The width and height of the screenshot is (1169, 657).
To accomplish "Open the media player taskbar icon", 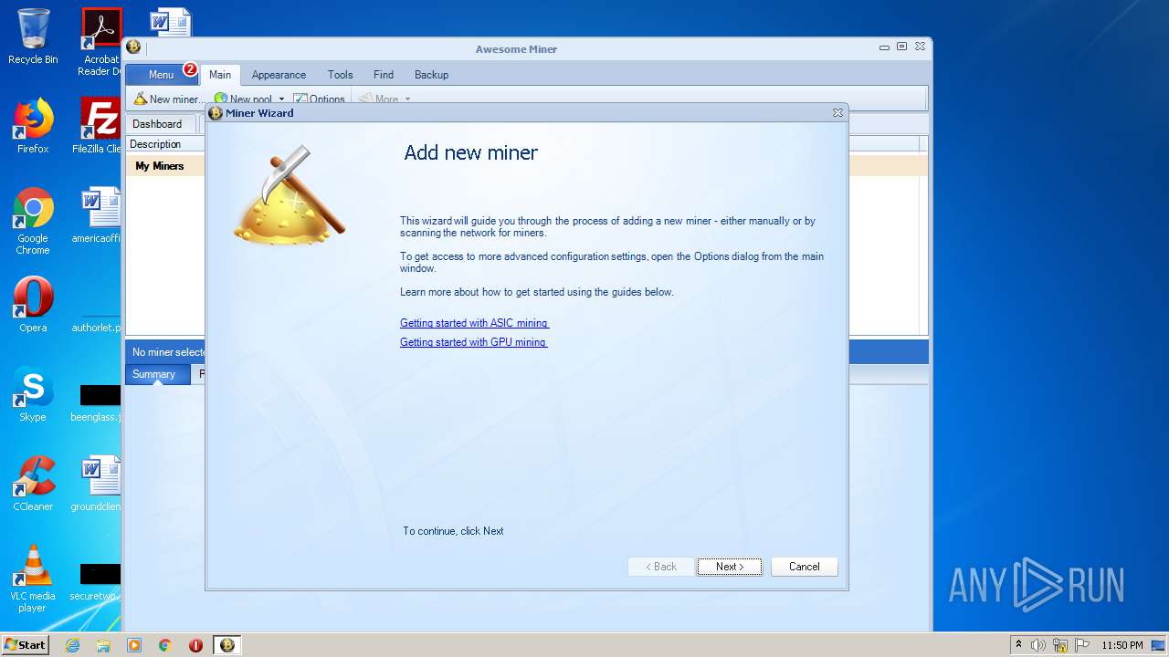I will point(134,645).
